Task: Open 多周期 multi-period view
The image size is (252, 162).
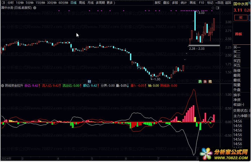Action: tap(100, 3)
